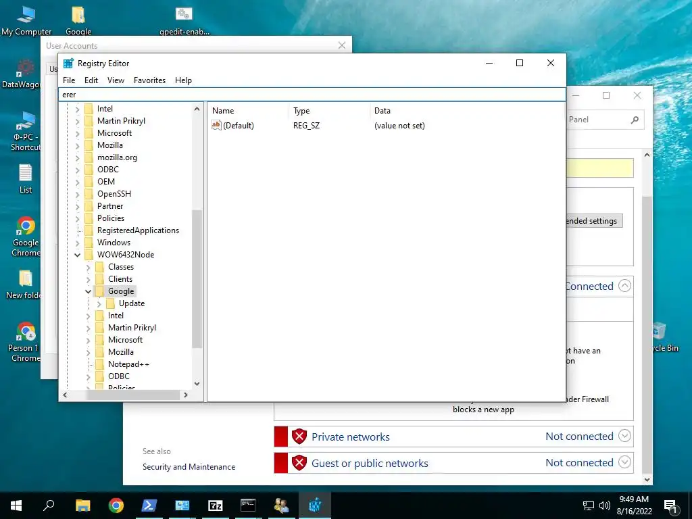Screen dimensions: 692x519
Task: Open Chrome from the taskbar
Action: (x=116, y=505)
